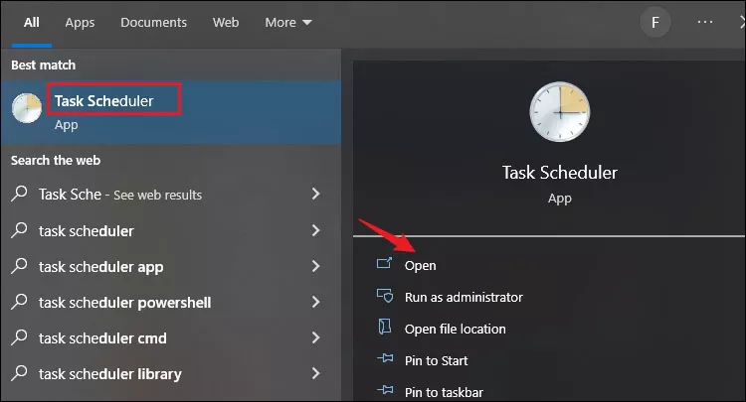Click the 'task scheduler app' suggestion text
This screenshot has width=746, height=402.
(x=100, y=267)
